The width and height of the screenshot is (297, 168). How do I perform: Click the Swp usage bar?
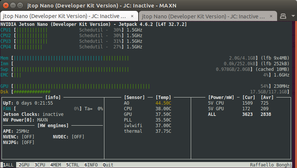71,69
